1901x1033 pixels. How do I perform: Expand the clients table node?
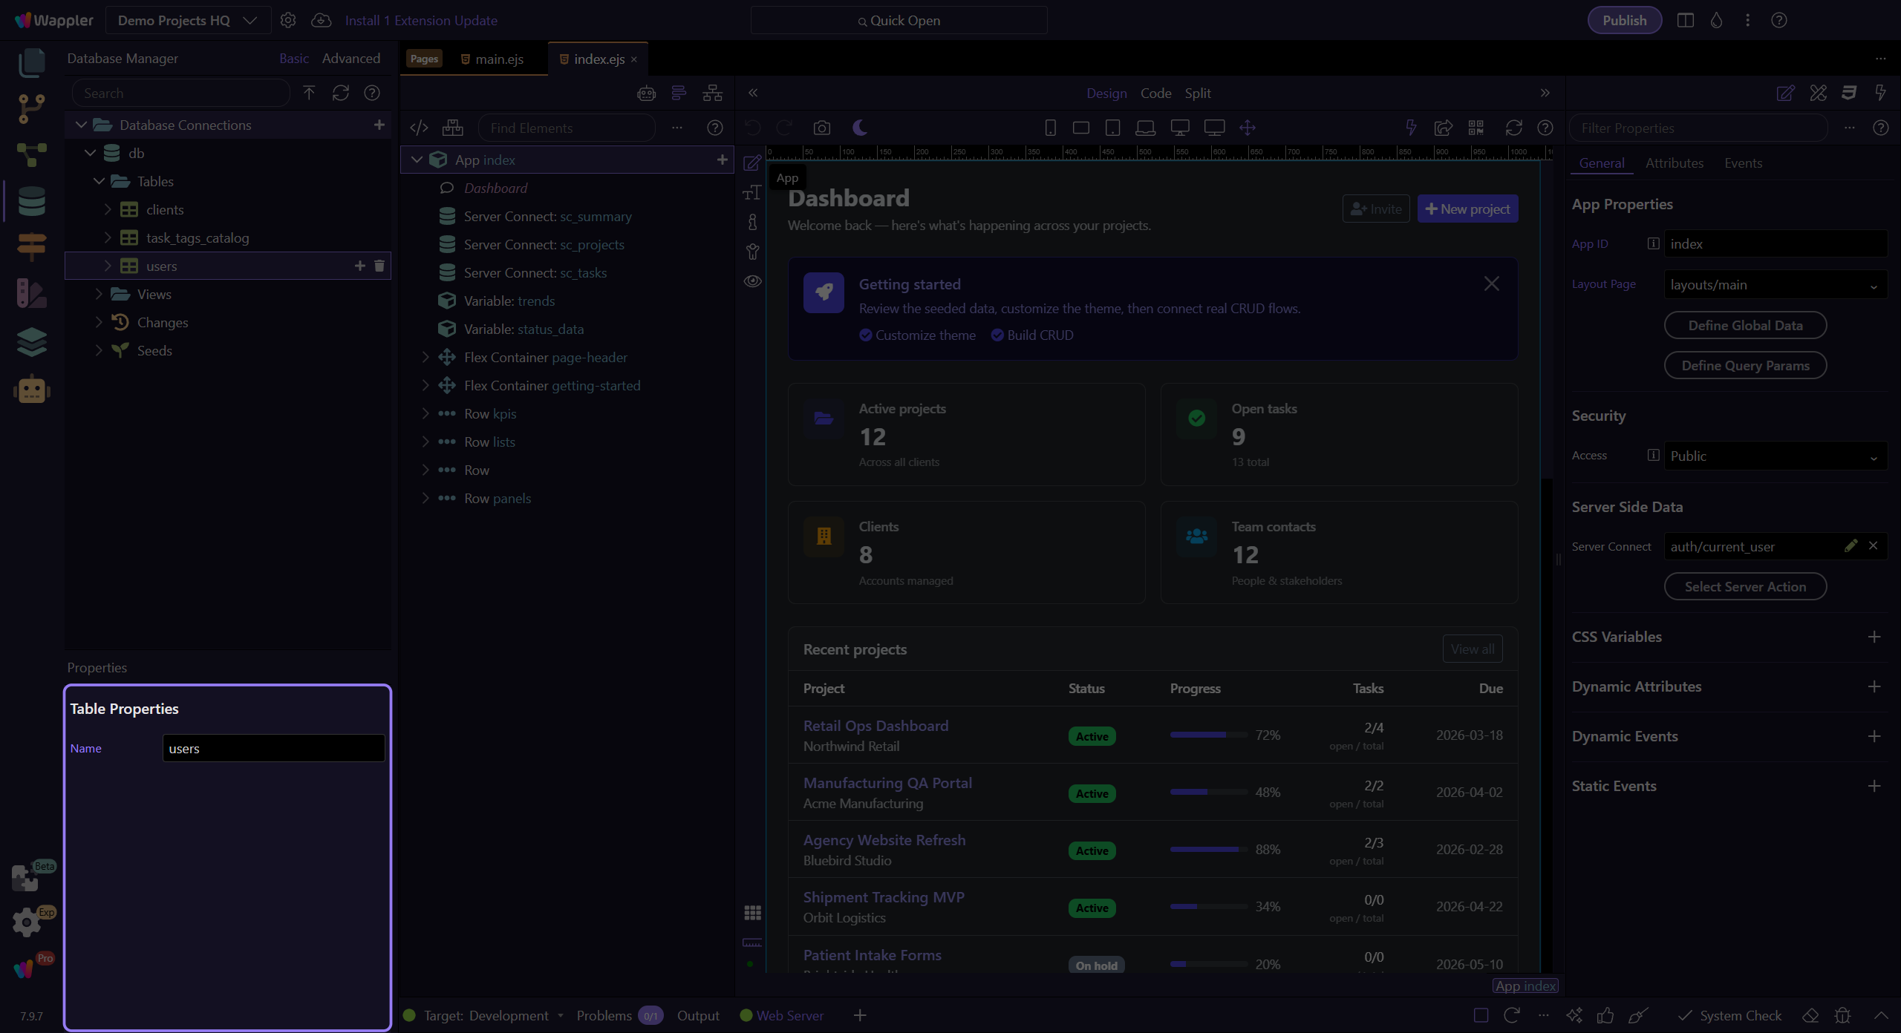[x=108, y=209]
